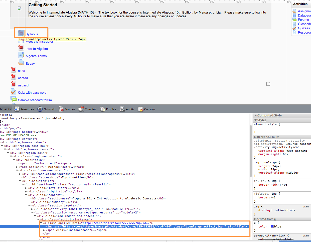Open the Sample standard forum link
Screen dimensions: 311x242
(x=35, y=100)
